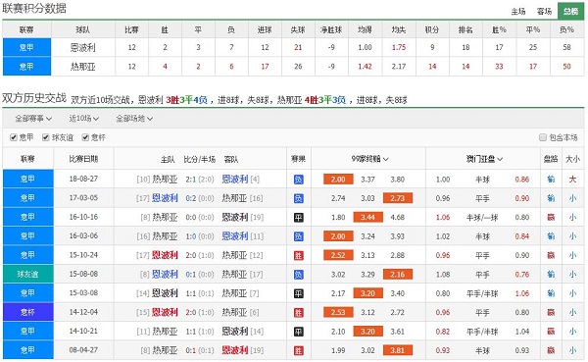588x362 pixels.
Task: Click highlighted odds 2.73 on 17-03-05 row
Action: (398, 198)
